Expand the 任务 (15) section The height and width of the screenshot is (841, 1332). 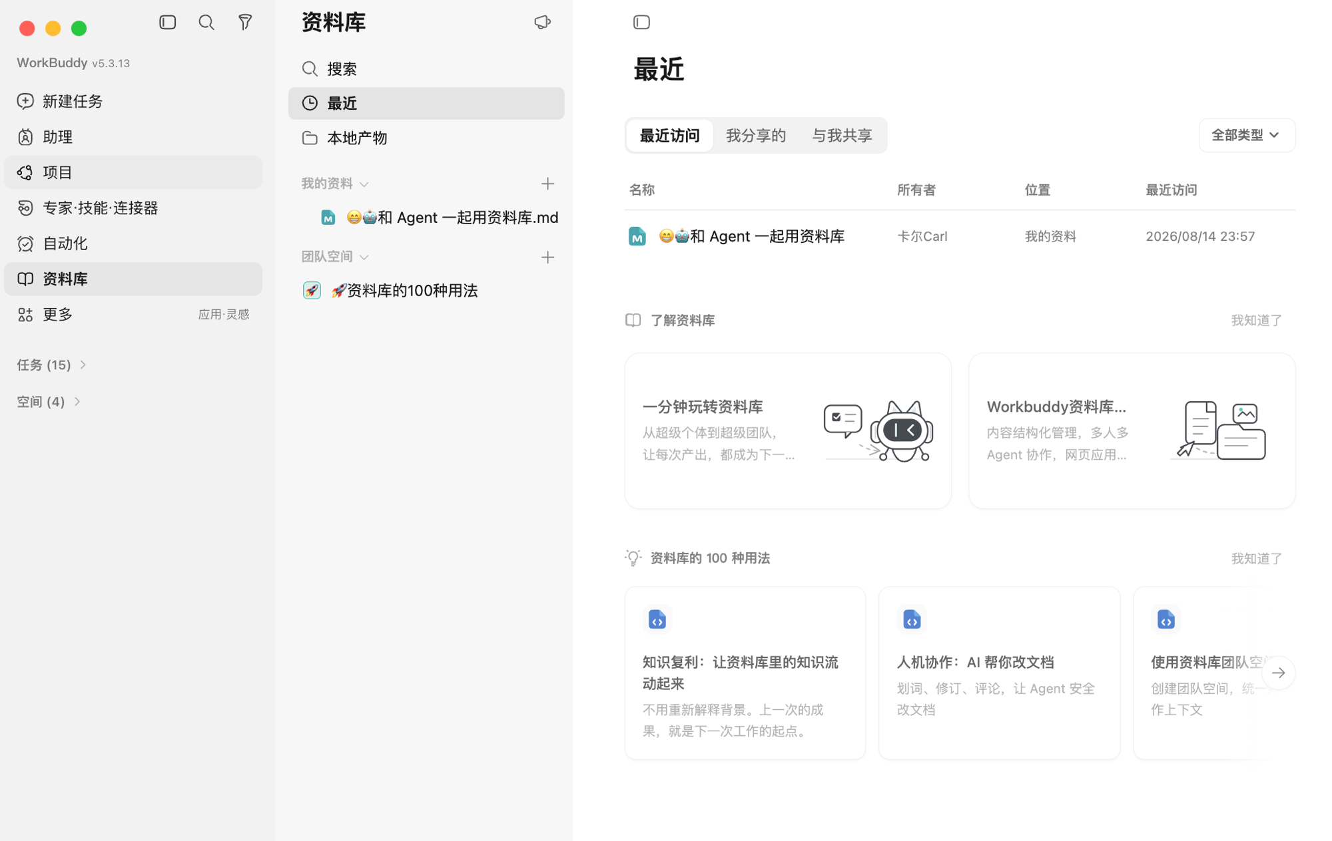pyautogui.click(x=52, y=365)
